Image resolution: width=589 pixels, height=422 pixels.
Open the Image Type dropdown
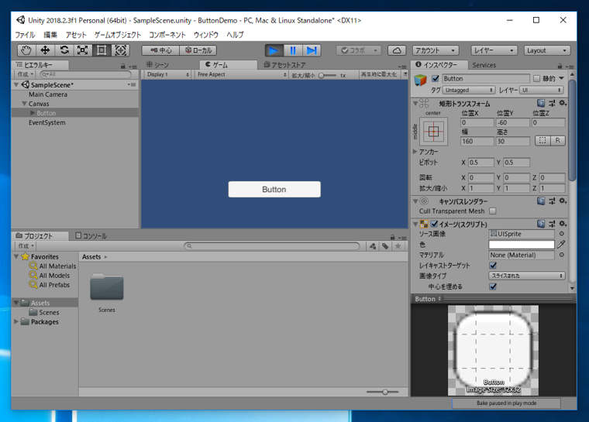pyautogui.click(x=527, y=276)
